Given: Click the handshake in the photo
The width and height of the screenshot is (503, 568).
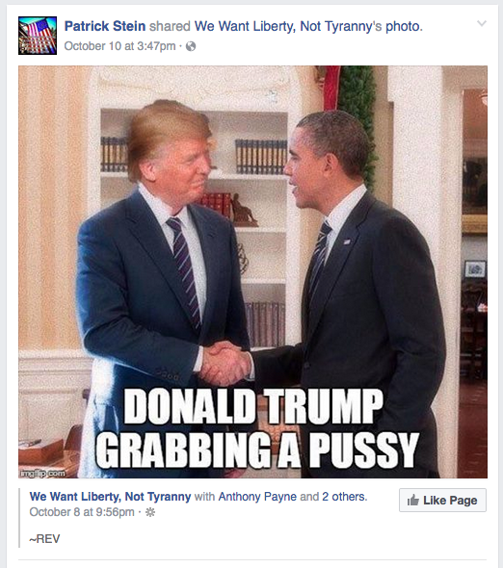Looking at the screenshot, I should [x=225, y=363].
